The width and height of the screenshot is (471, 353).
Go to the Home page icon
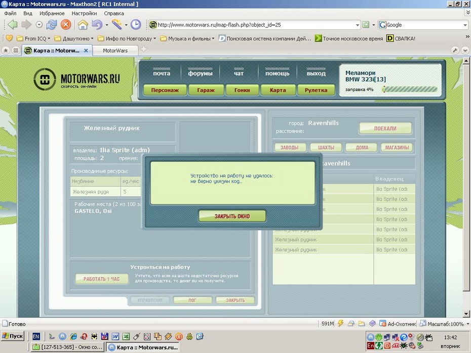tap(83, 25)
